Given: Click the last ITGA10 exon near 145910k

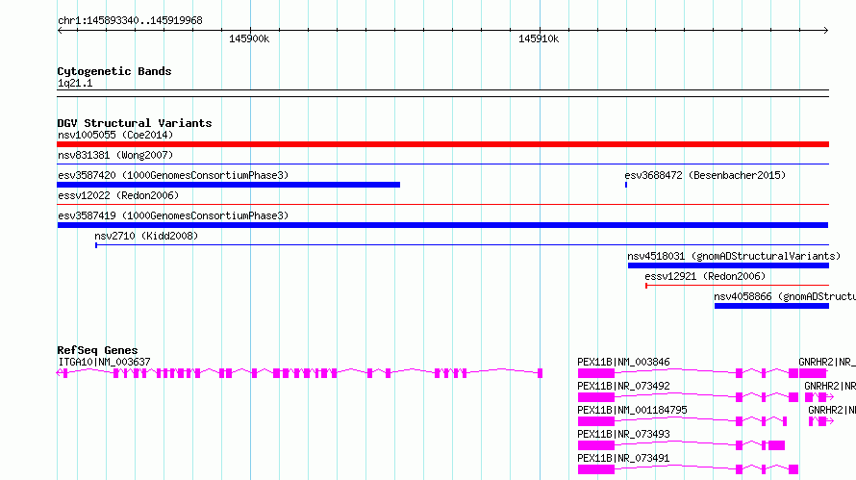Looking at the screenshot, I should coord(540,373).
